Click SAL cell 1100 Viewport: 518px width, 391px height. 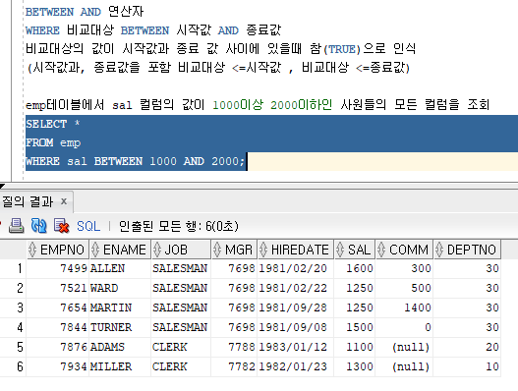coord(355,347)
